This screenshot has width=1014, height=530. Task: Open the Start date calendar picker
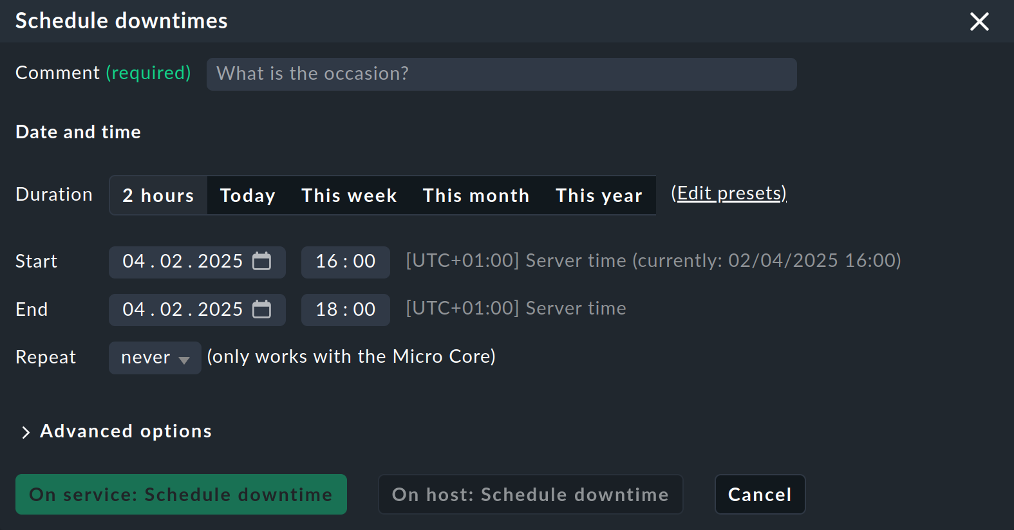click(x=261, y=262)
